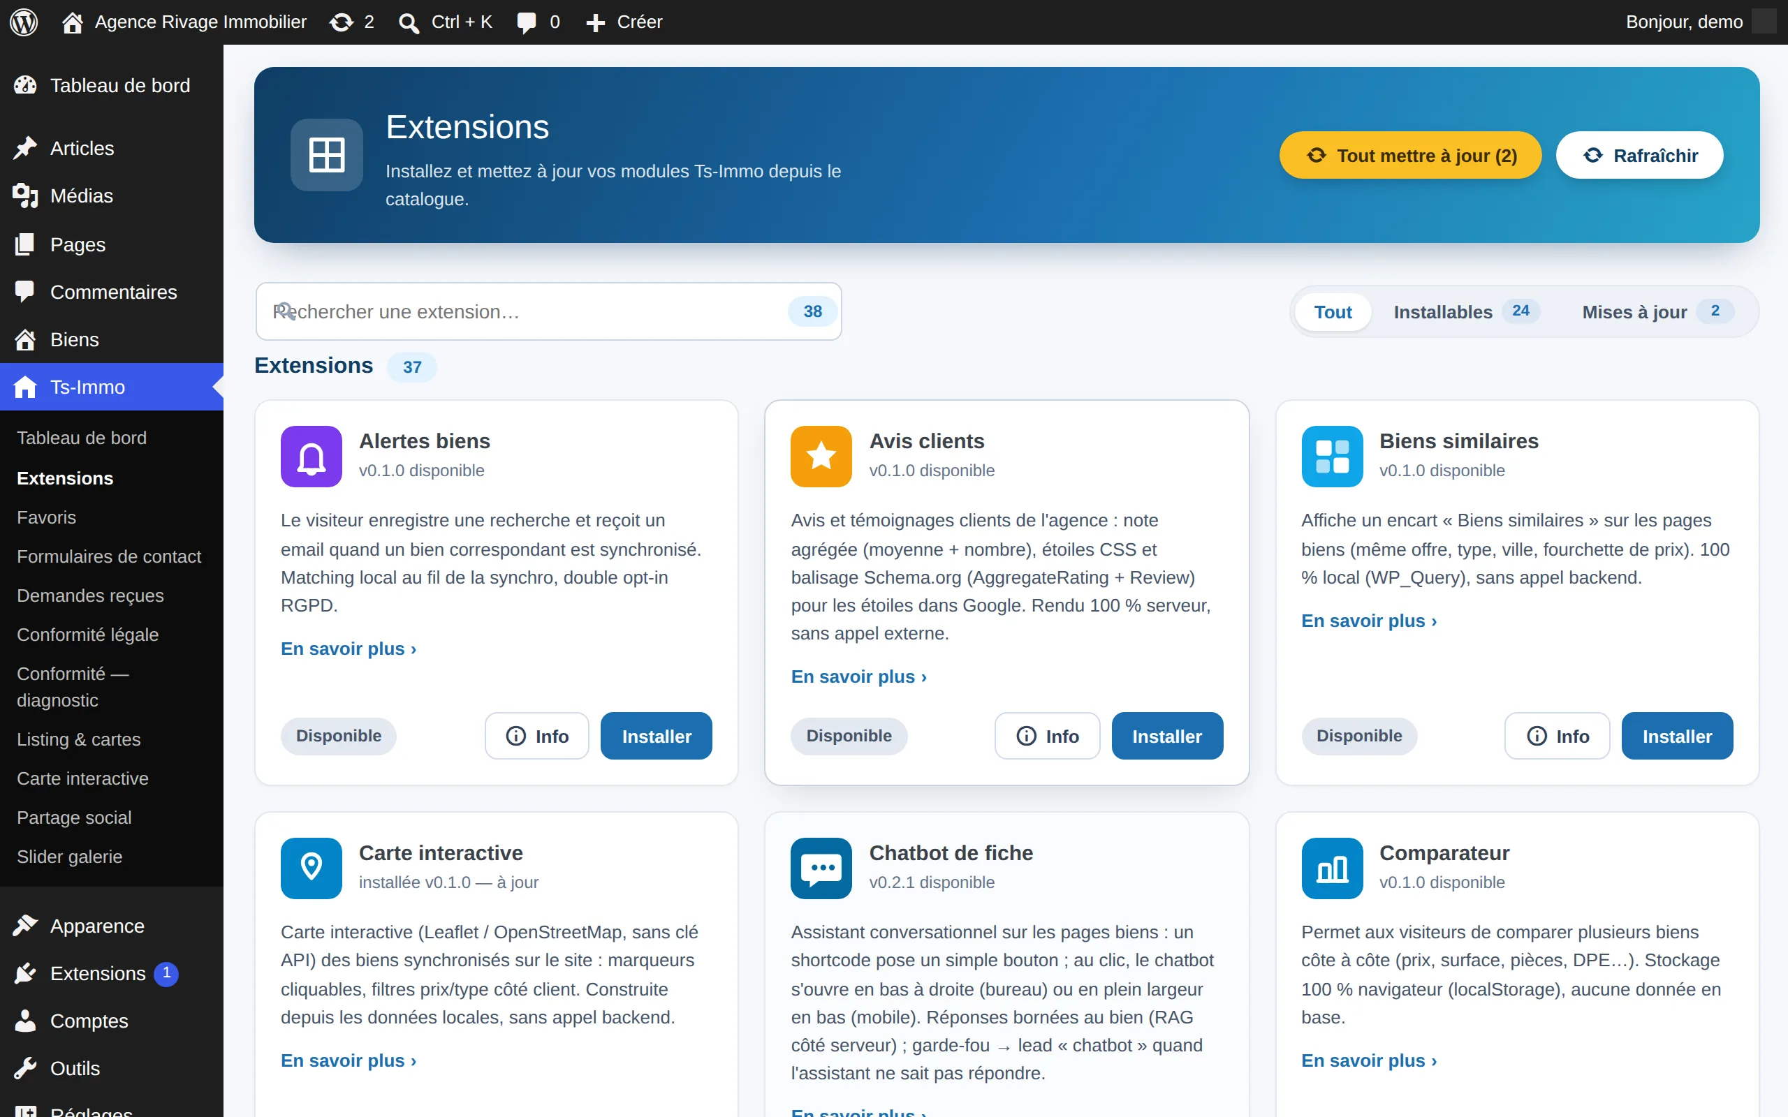This screenshot has width=1788, height=1117.
Task: Open the updates indicator showing 2
Action: (353, 22)
